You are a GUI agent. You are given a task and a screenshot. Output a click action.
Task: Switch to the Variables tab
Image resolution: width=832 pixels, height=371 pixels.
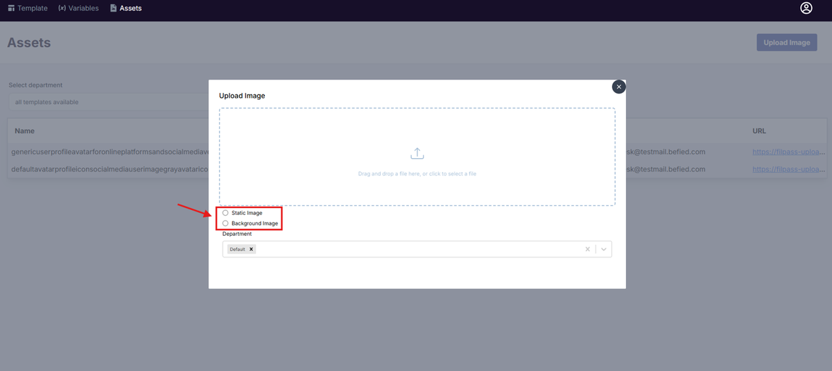tap(78, 8)
